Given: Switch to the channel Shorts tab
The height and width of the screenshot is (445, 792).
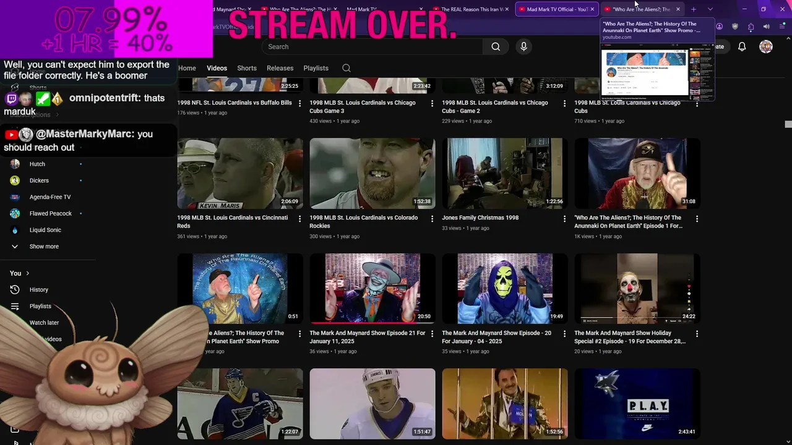Looking at the screenshot, I should click(x=247, y=68).
